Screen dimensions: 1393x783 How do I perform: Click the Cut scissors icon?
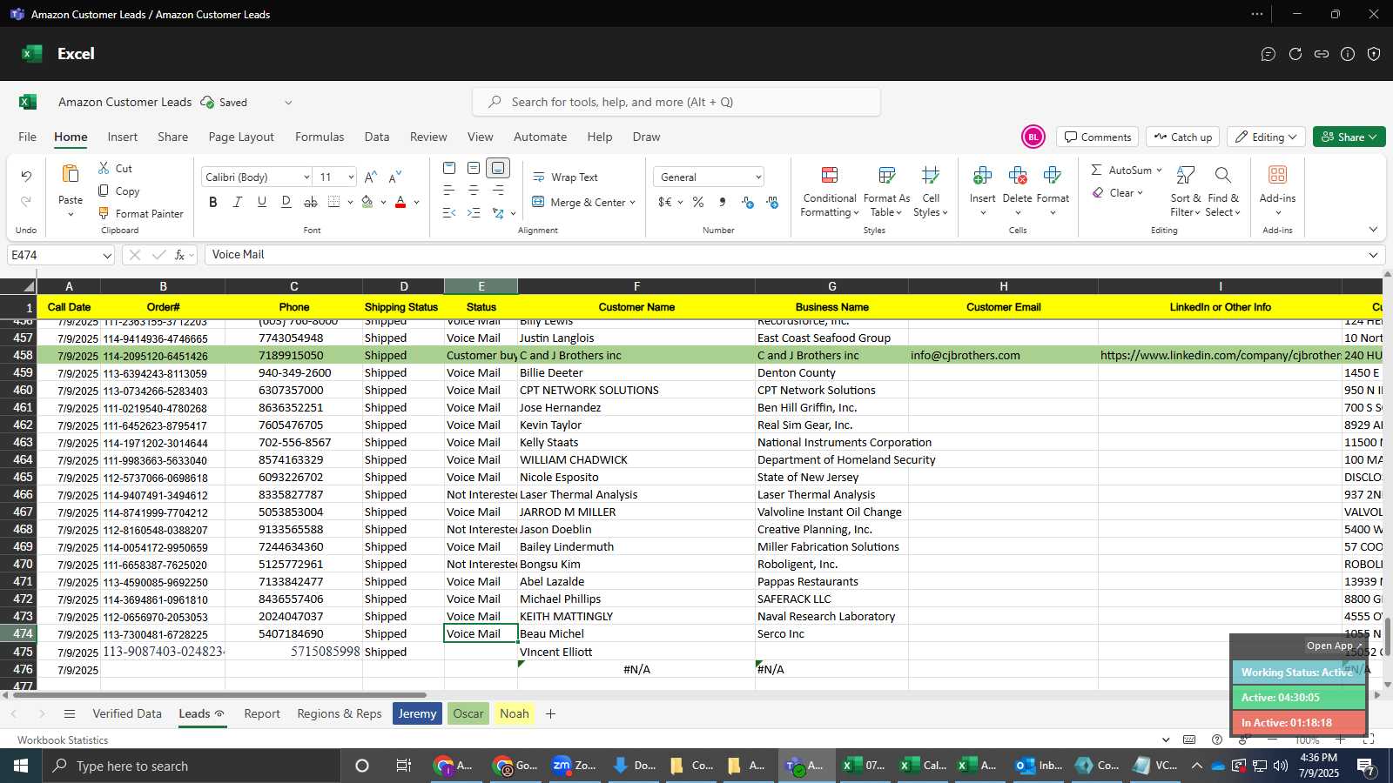pyautogui.click(x=104, y=168)
